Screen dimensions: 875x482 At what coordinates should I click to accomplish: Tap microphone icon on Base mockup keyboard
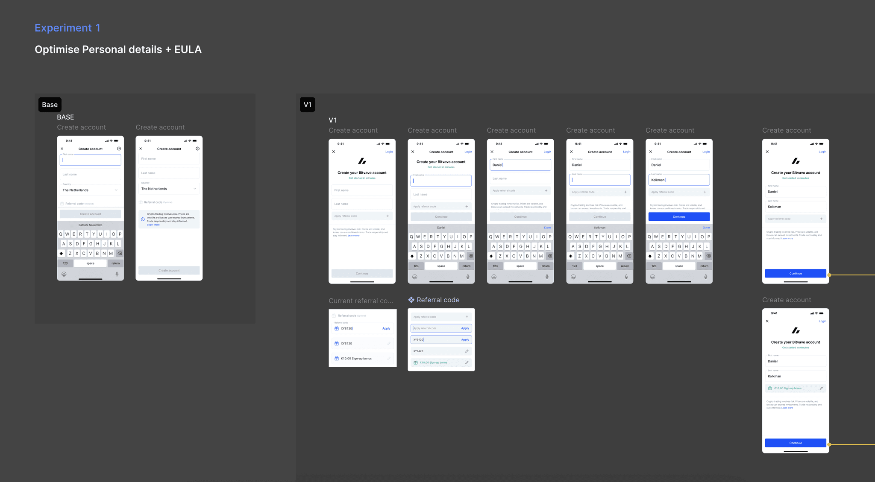(x=117, y=274)
